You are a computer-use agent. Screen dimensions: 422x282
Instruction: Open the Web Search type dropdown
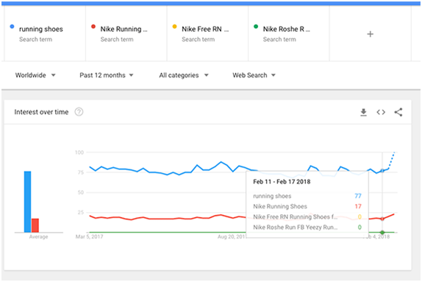pyautogui.click(x=254, y=75)
